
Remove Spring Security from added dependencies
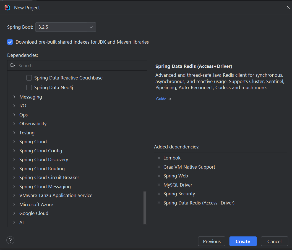(x=159, y=194)
